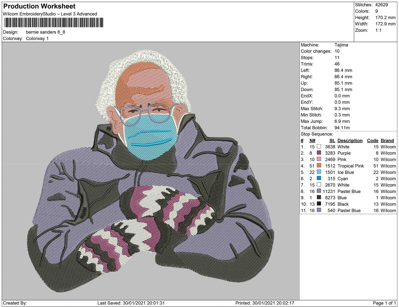
Task: Select the "Purple" description text
Action: point(344,153)
